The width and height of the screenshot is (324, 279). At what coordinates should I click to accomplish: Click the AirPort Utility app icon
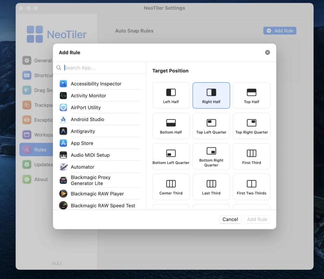point(63,108)
